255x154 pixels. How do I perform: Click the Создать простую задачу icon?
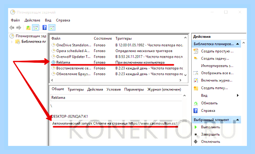(x=196, y=51)
